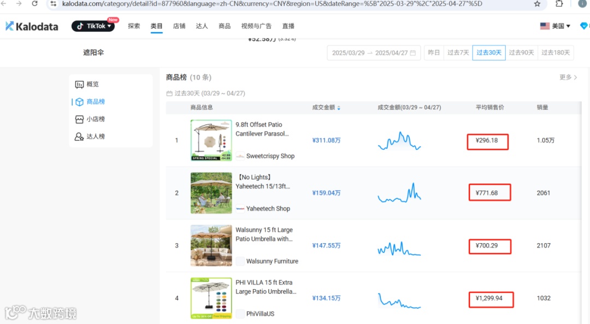Click the blue diamond icon at top right
The height and width of the screenshot is (324, 590).
pyautogui.click(x=585, y=26)
